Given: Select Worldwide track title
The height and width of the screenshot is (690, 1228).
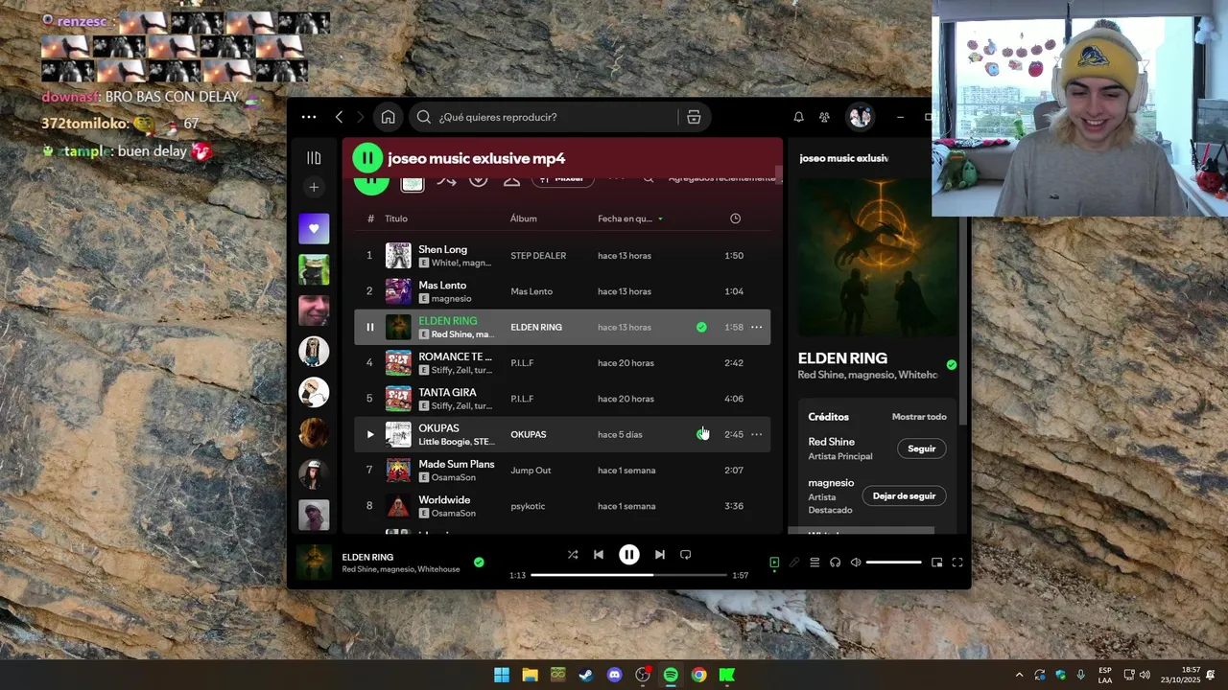Looking at the screenshot, I should click(444, 500).
